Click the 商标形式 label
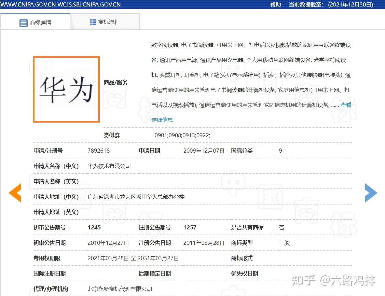Viewport: 385px width, 296px height. [x=242, y=258]
